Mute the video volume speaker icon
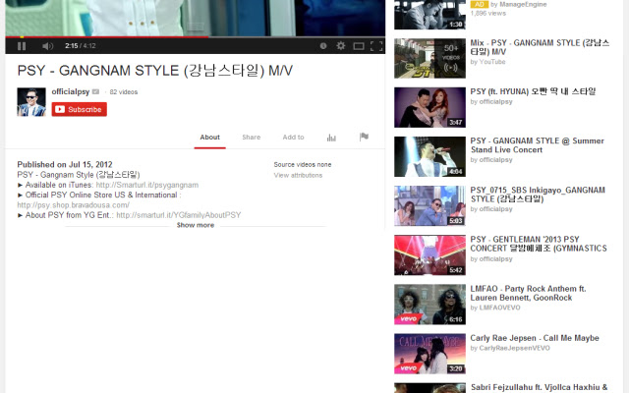Screen dimensions: 629x393 click(x=47, y=46)
